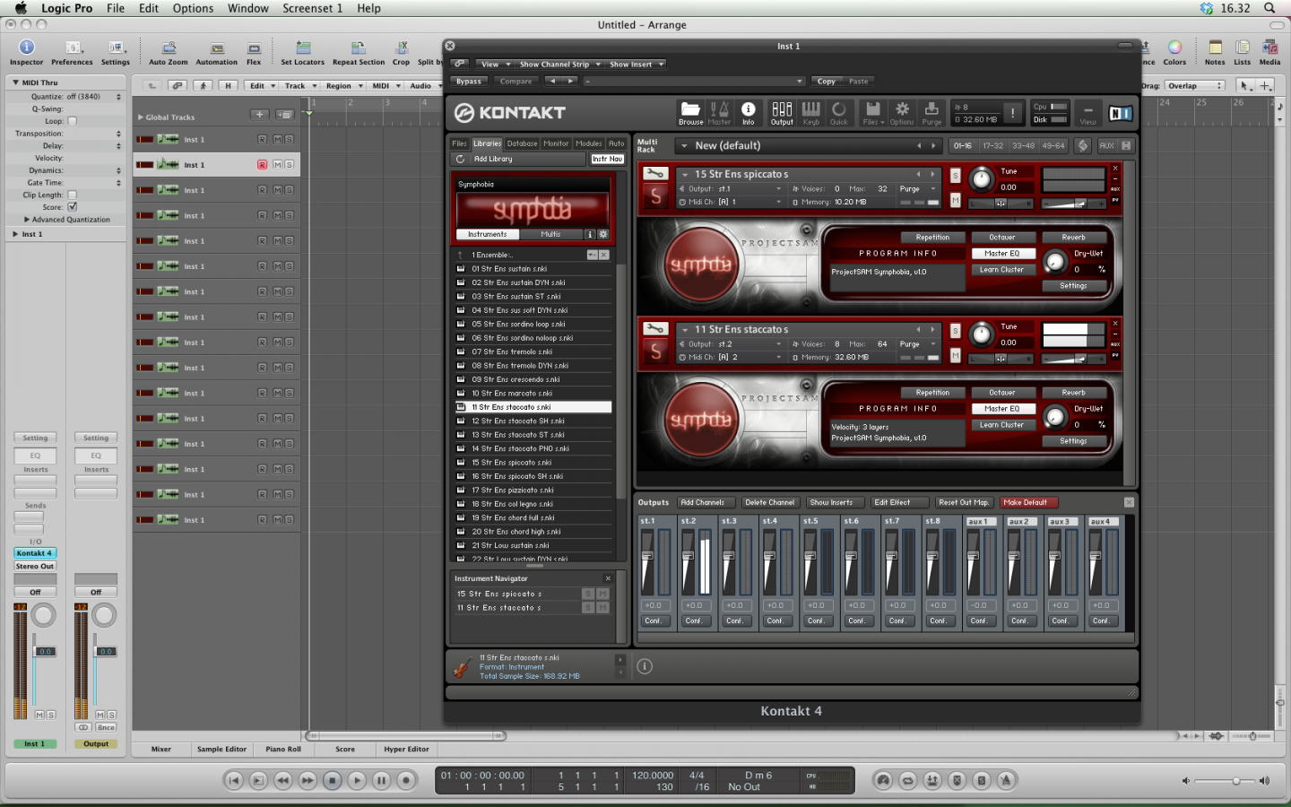Image resolution: width=1291 pixels, height=807 pixels.
Task: Switch to the Piano Roll tab
Action: click(283, 749)
